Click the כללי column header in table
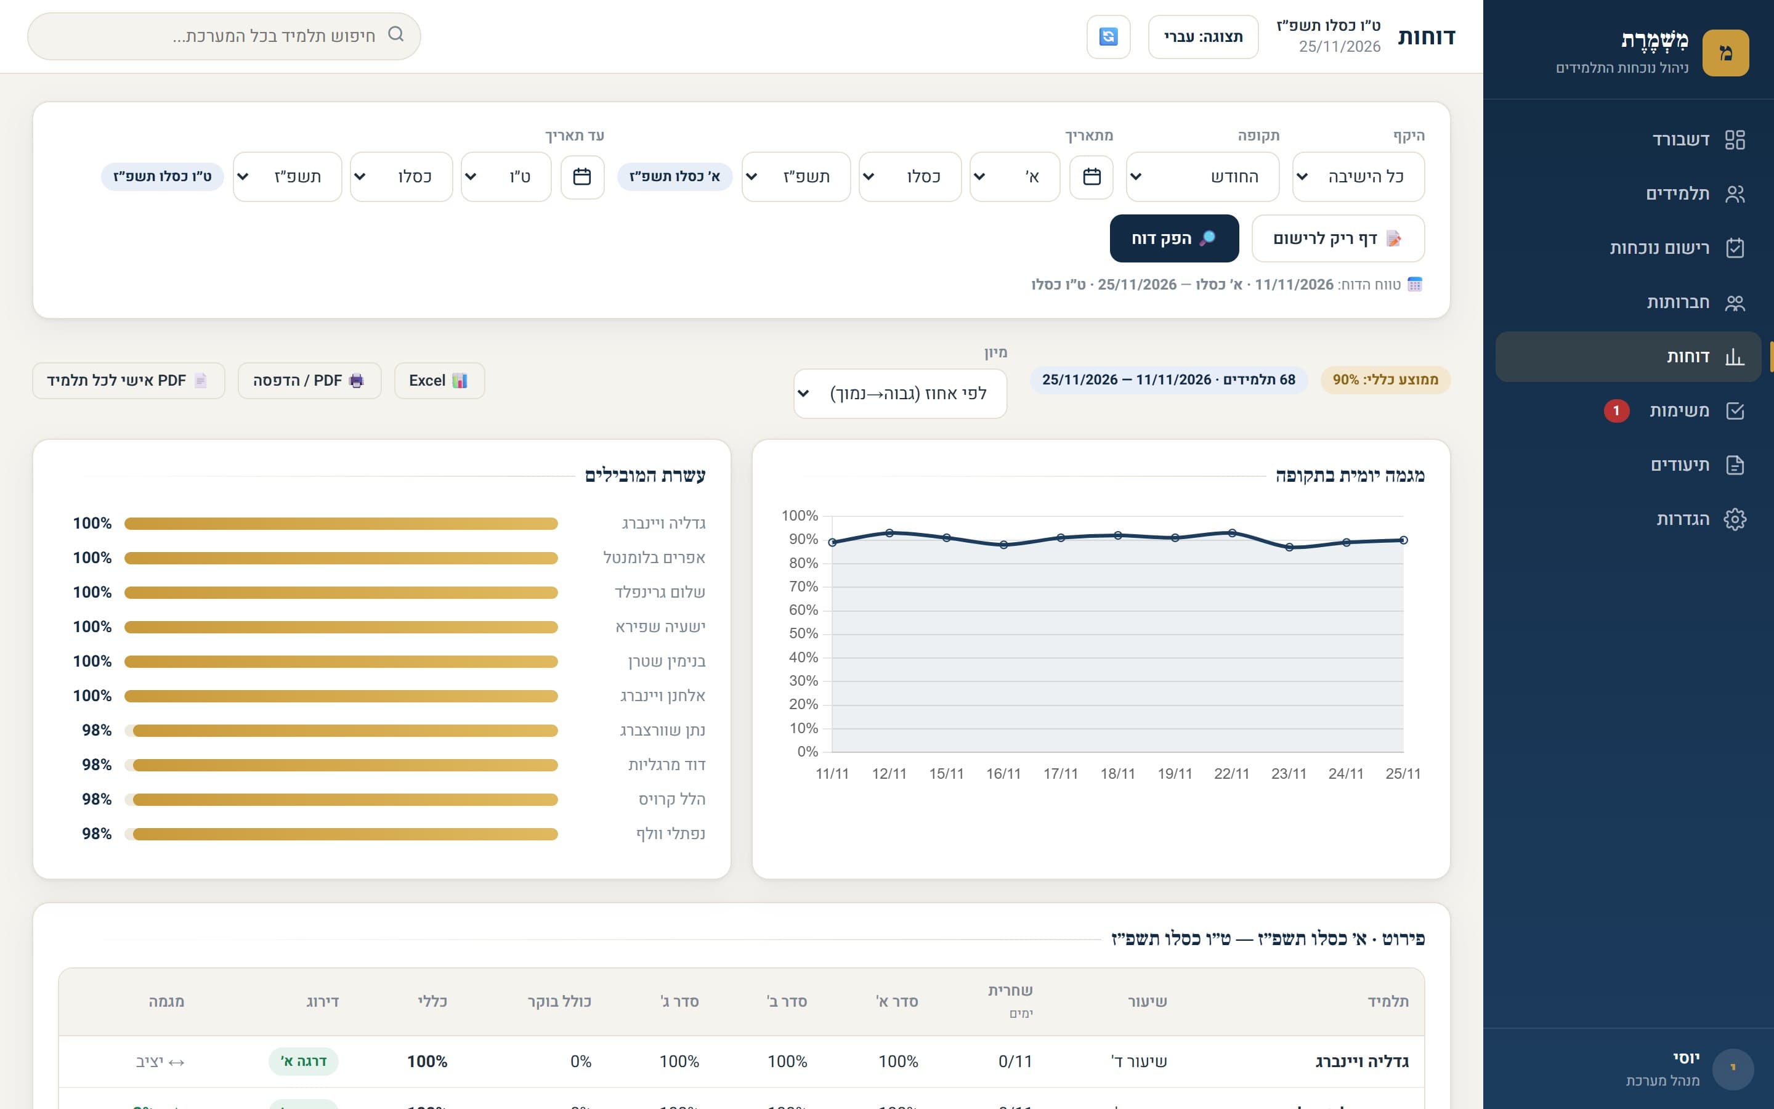 432,1001
